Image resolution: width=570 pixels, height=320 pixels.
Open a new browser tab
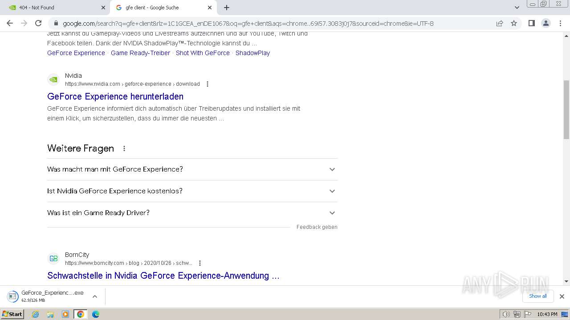227,8
